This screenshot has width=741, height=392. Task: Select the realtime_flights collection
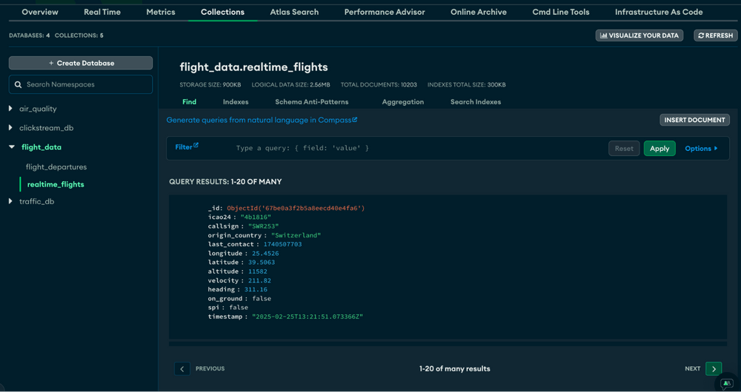click(56, 184)
